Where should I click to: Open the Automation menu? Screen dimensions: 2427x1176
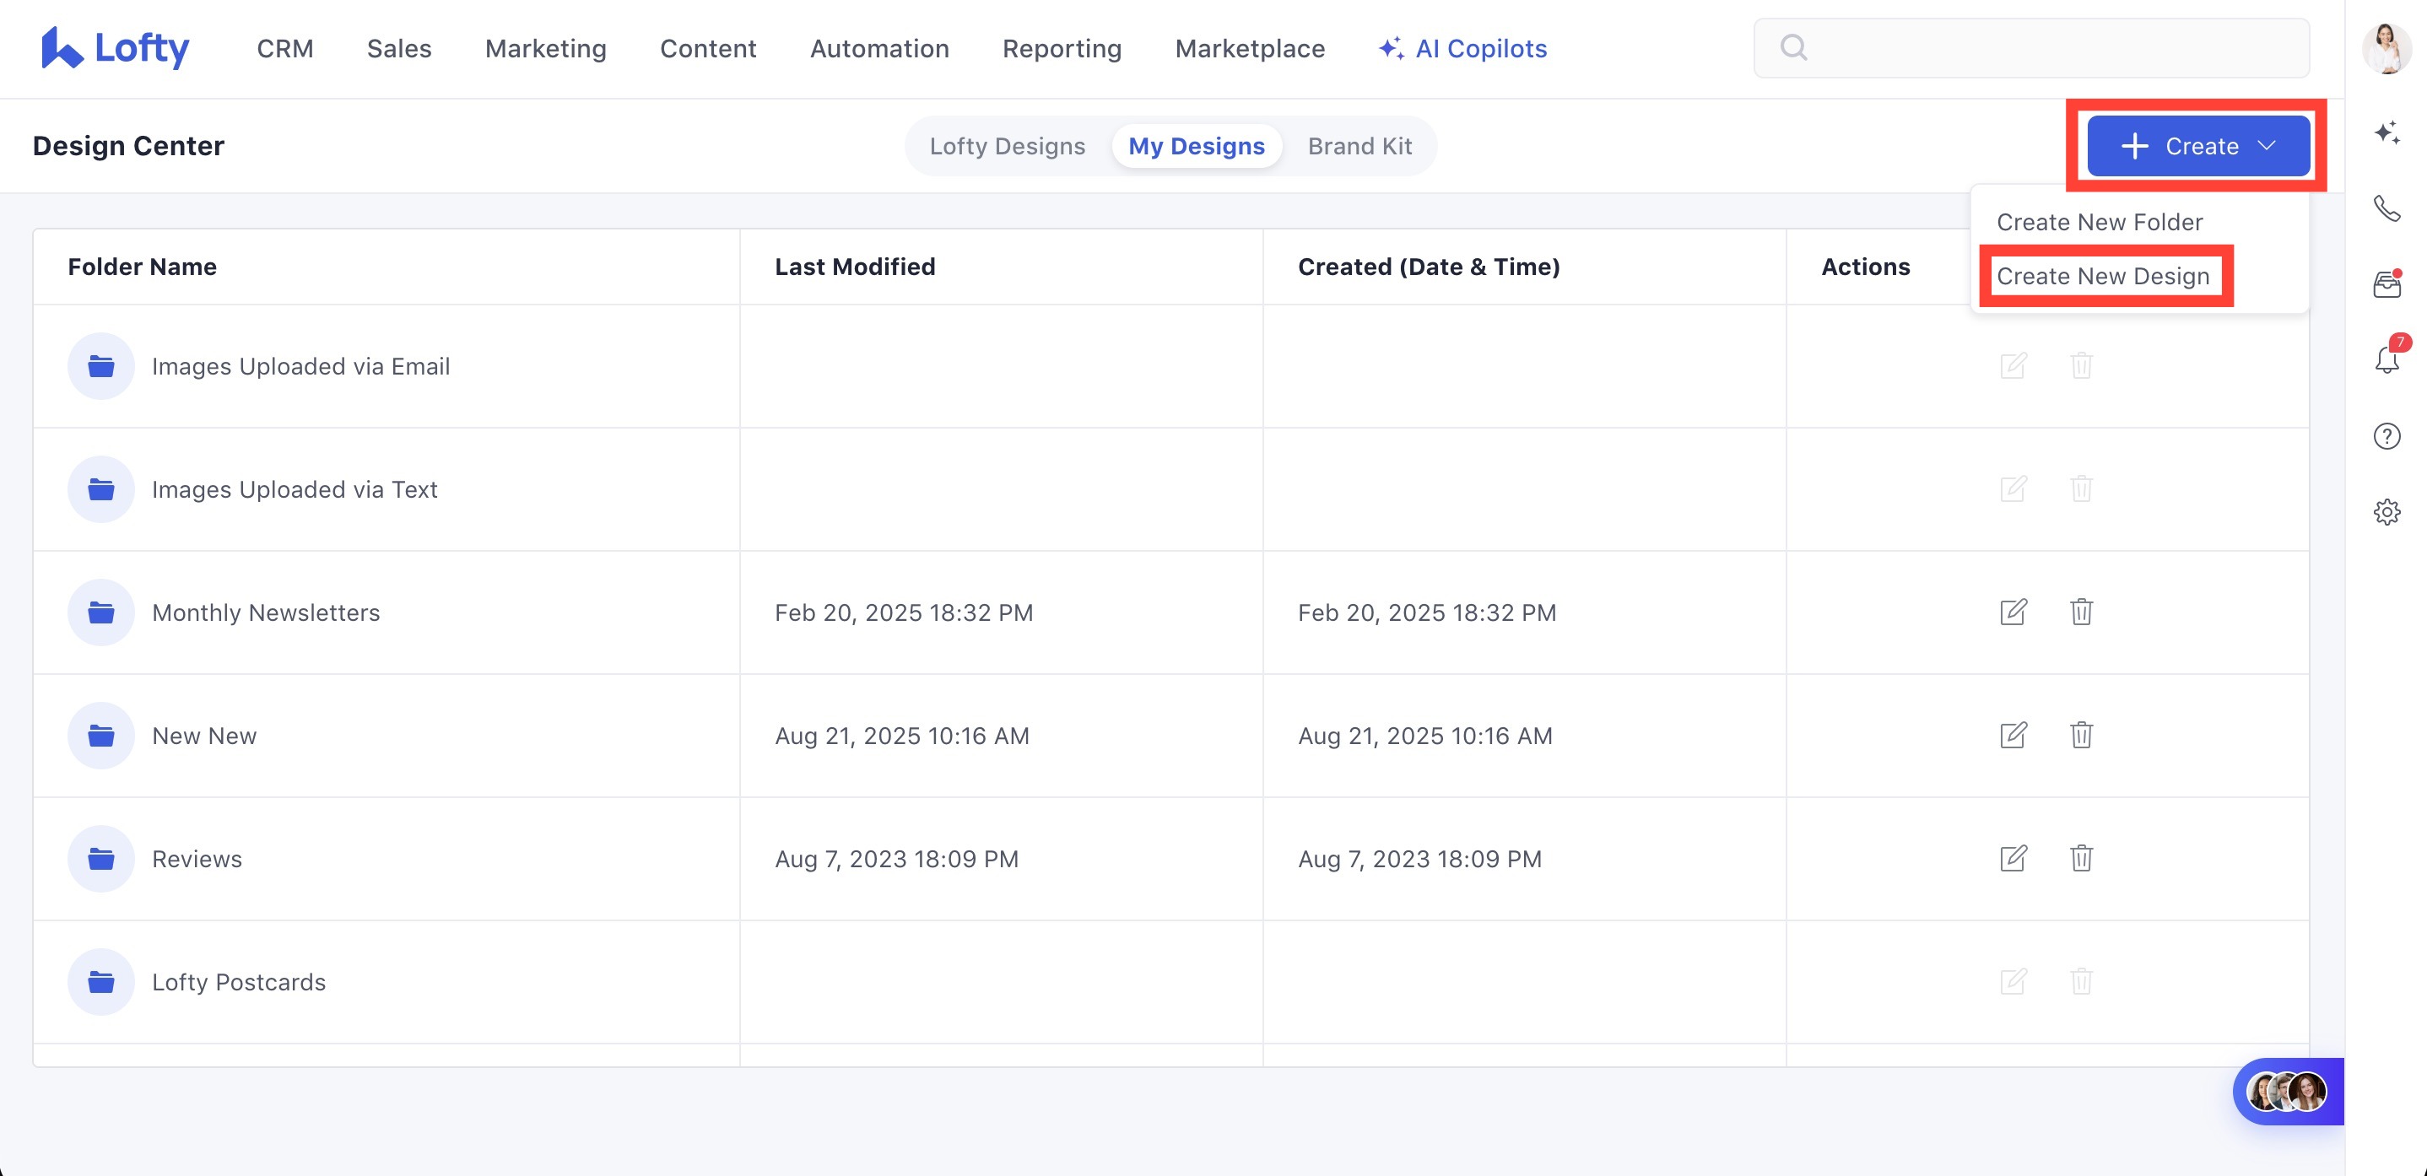tap(880, 48)
